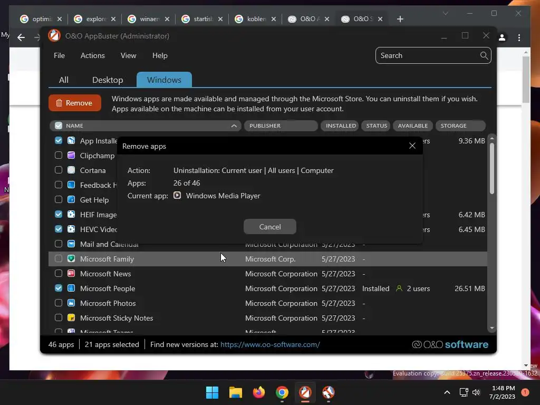Image resolution: width=540 pixels, height=405 pixels.
Task: Uncheck the App Installer checkbox
Action: (59, 140)
